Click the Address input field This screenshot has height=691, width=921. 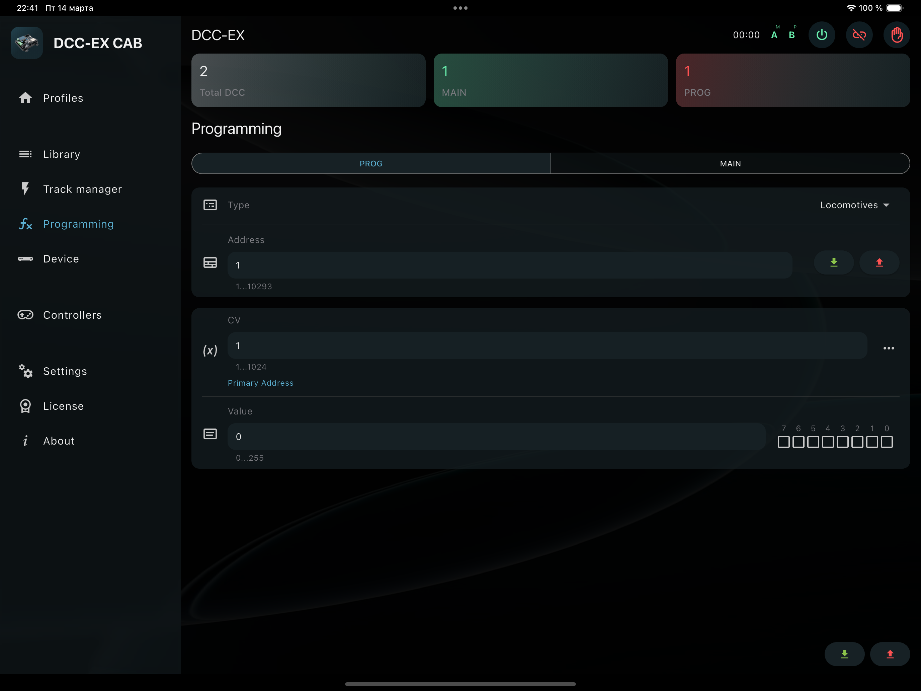[x=510, y=265]
